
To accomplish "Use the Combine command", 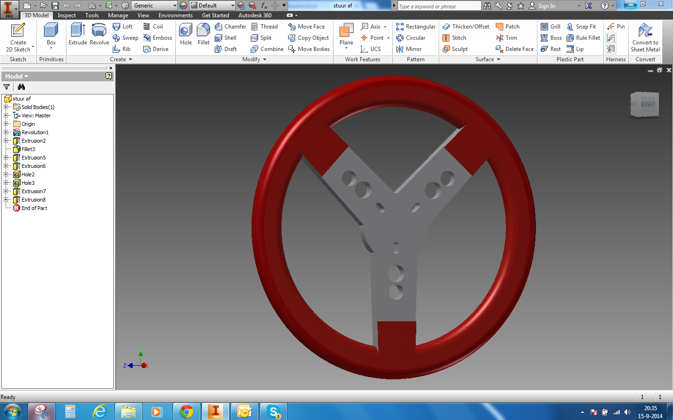I will coord(267,49).
